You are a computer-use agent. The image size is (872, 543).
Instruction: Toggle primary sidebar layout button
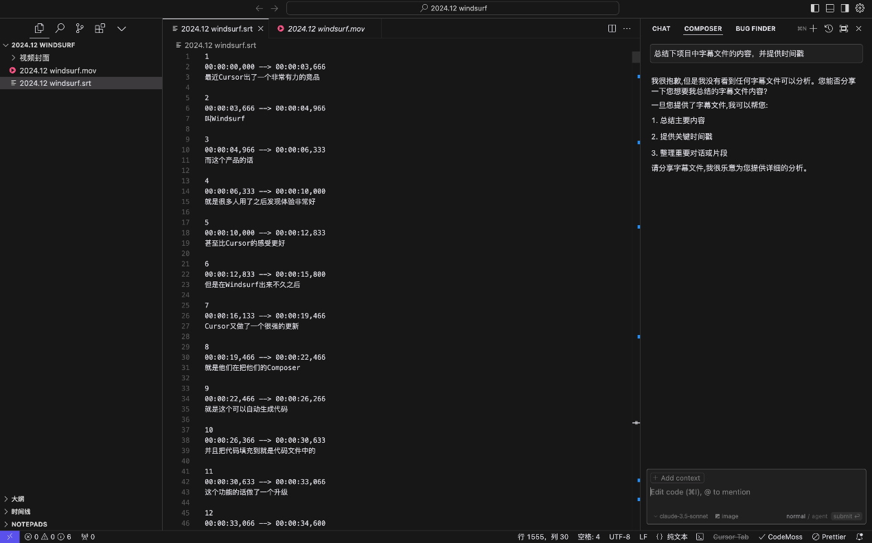(x=815, y=8)
